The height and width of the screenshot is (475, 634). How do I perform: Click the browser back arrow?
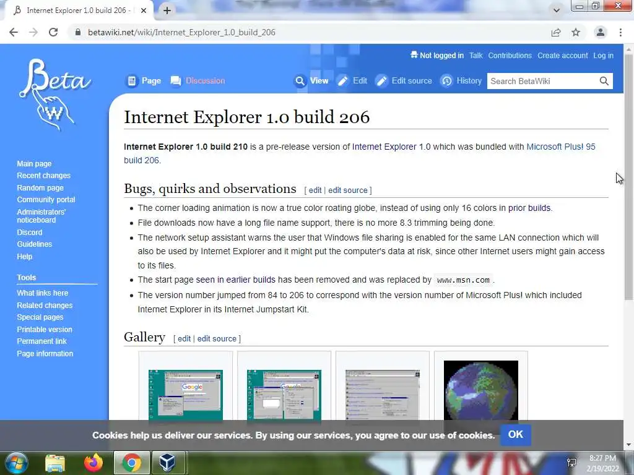[x=14, y=32]
